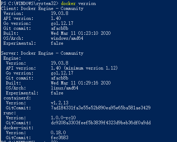The width and height of the screenshot is (177, 142).
Task: Click the docker-init GitCommit fec3683
Action: point(59,137)
